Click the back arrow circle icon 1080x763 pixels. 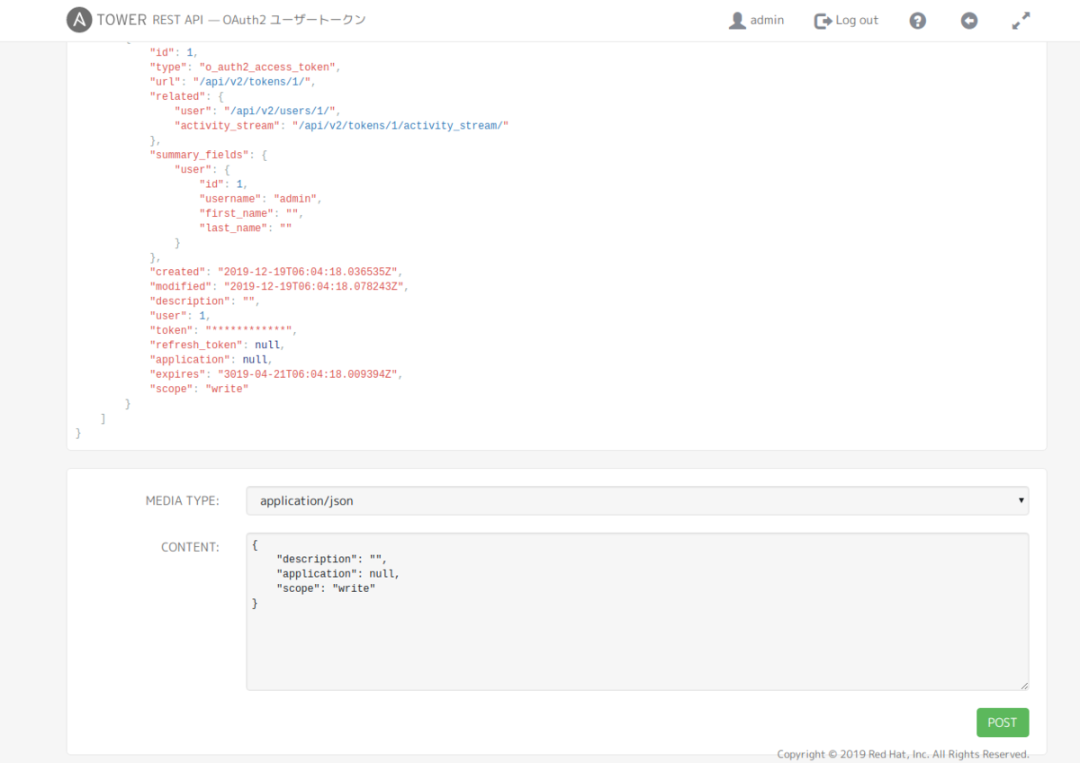[x=969, y=21]
